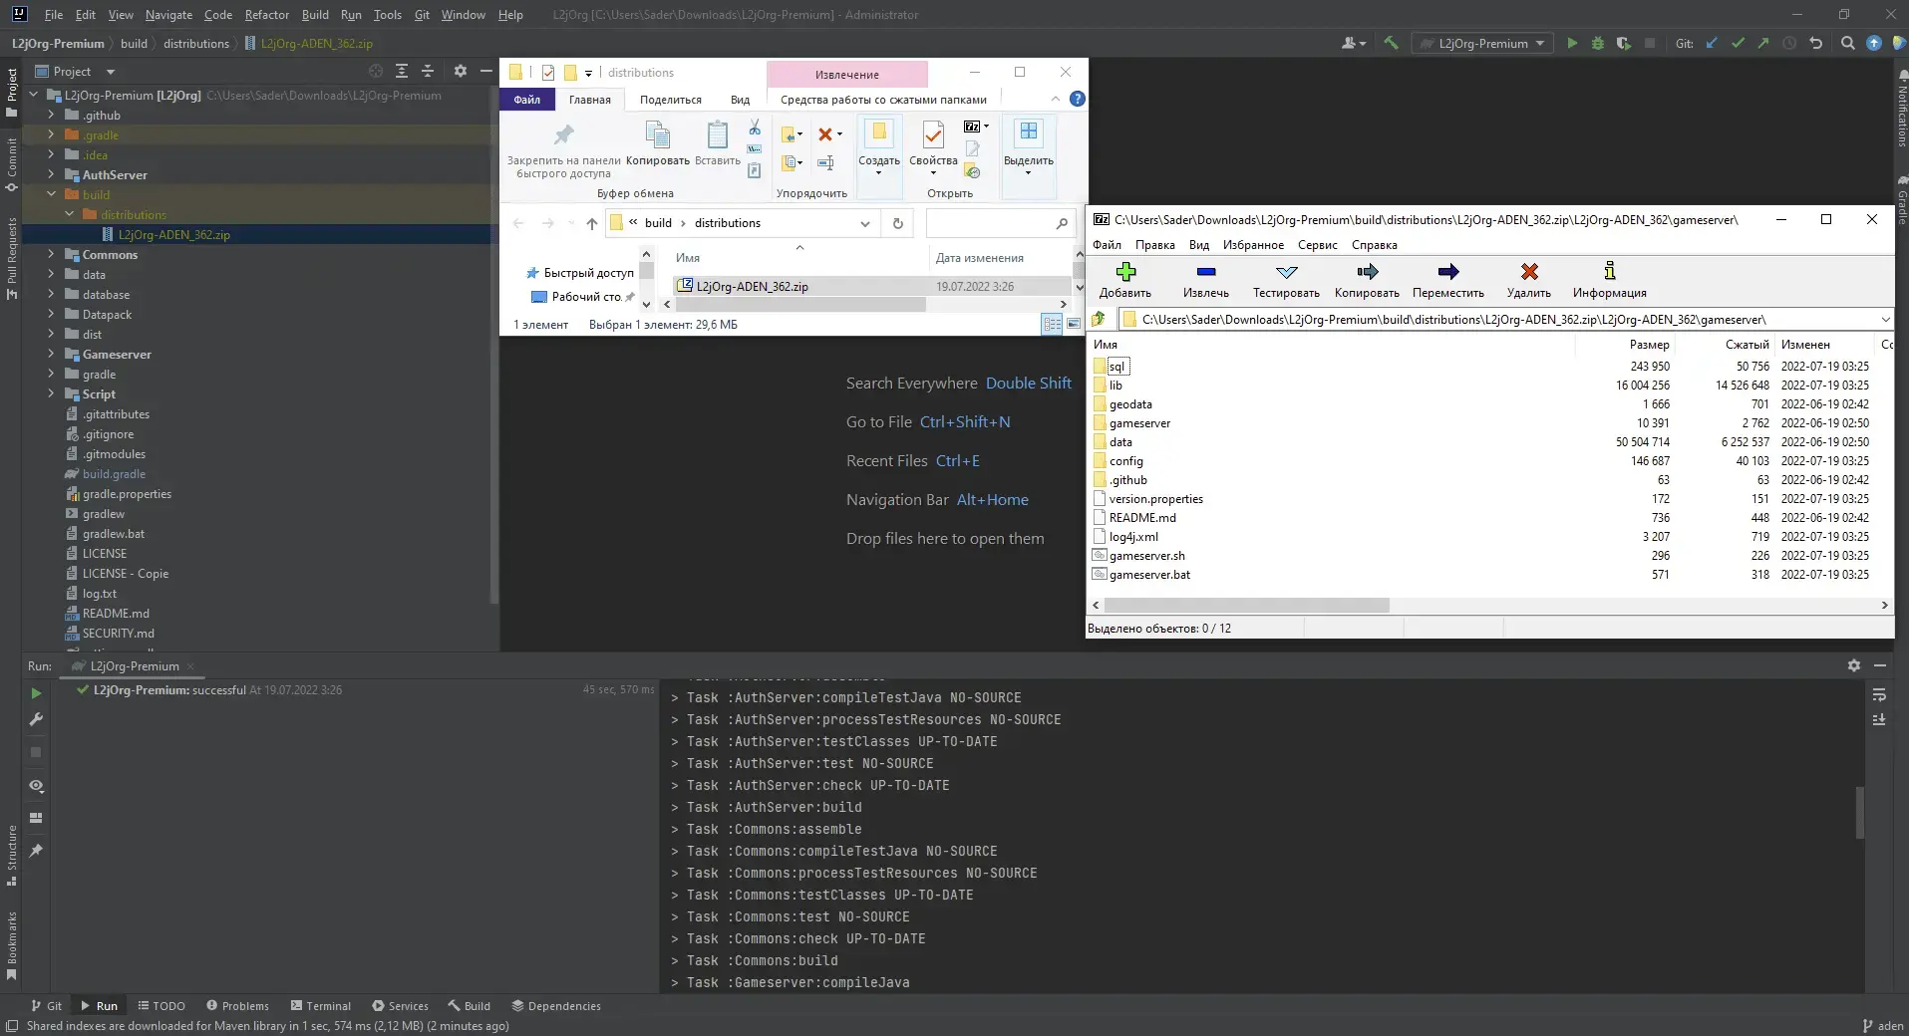This screenshot has width=1909, height=1036.
Task: Select L2jOrg-ADEN_362.zip in Explorer file list
Action: click(752, 287)
